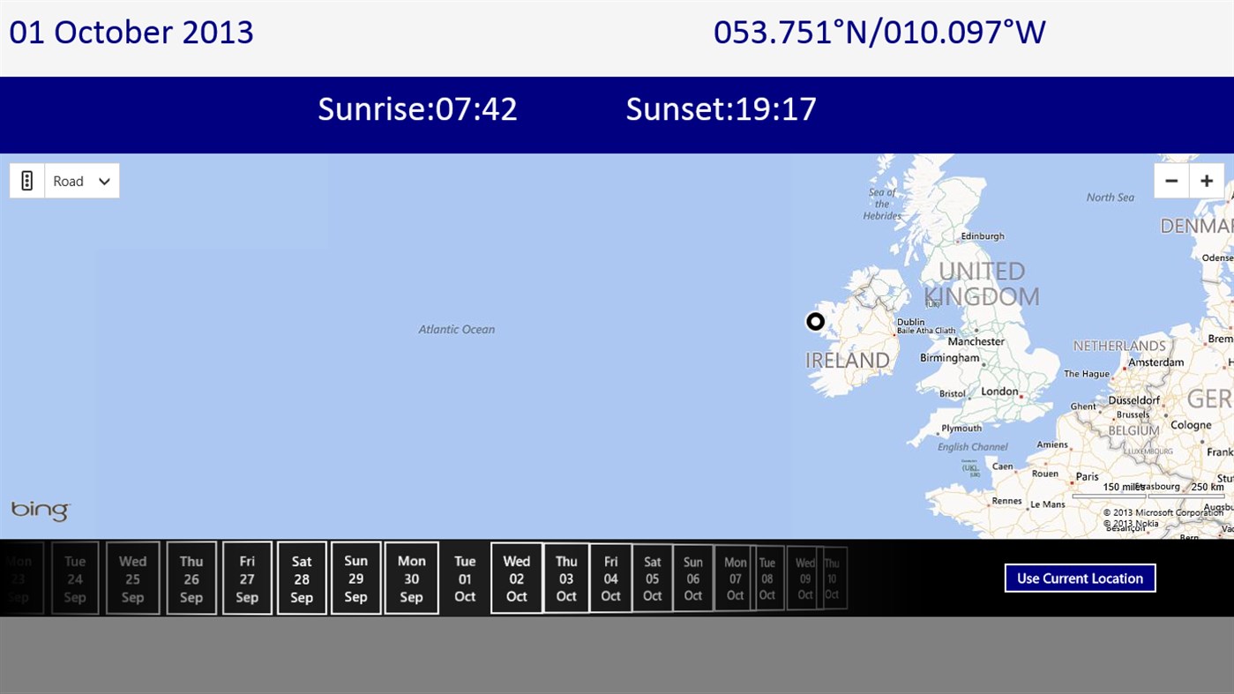Toggle the traffic layer icon on the map
Image resolution: width=1234 pixels, height=694 pixels.
click(x=26, y=180)
